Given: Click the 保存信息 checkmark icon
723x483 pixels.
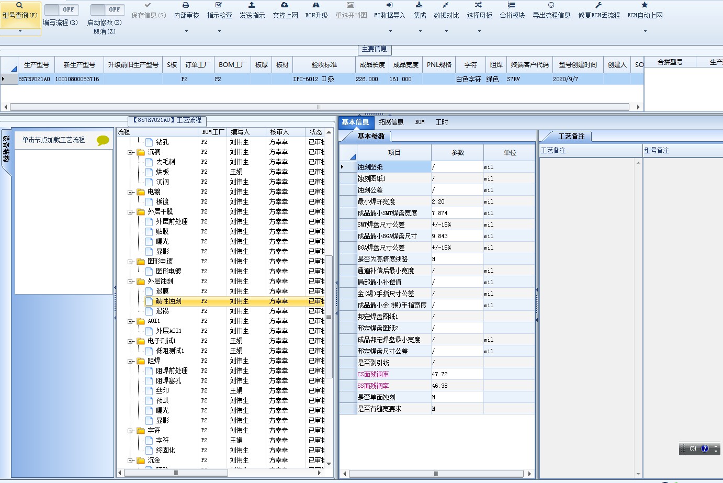Looking at the screenshot, I should pos(148,5).
